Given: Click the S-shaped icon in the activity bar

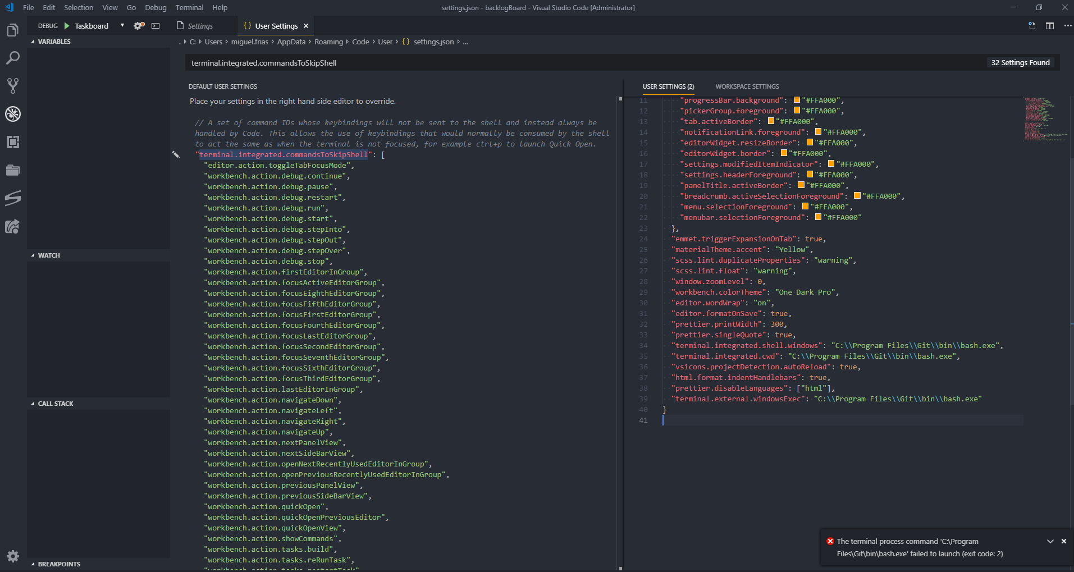Looking at the screenshot, I should pos(12,198).
